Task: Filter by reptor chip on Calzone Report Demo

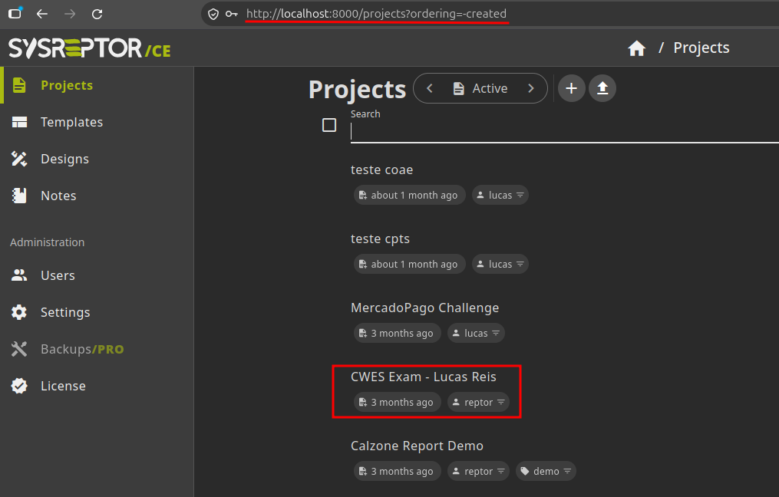Action: coord(478,471)
